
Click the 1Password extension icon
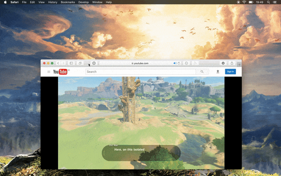(x=94, y=63)
